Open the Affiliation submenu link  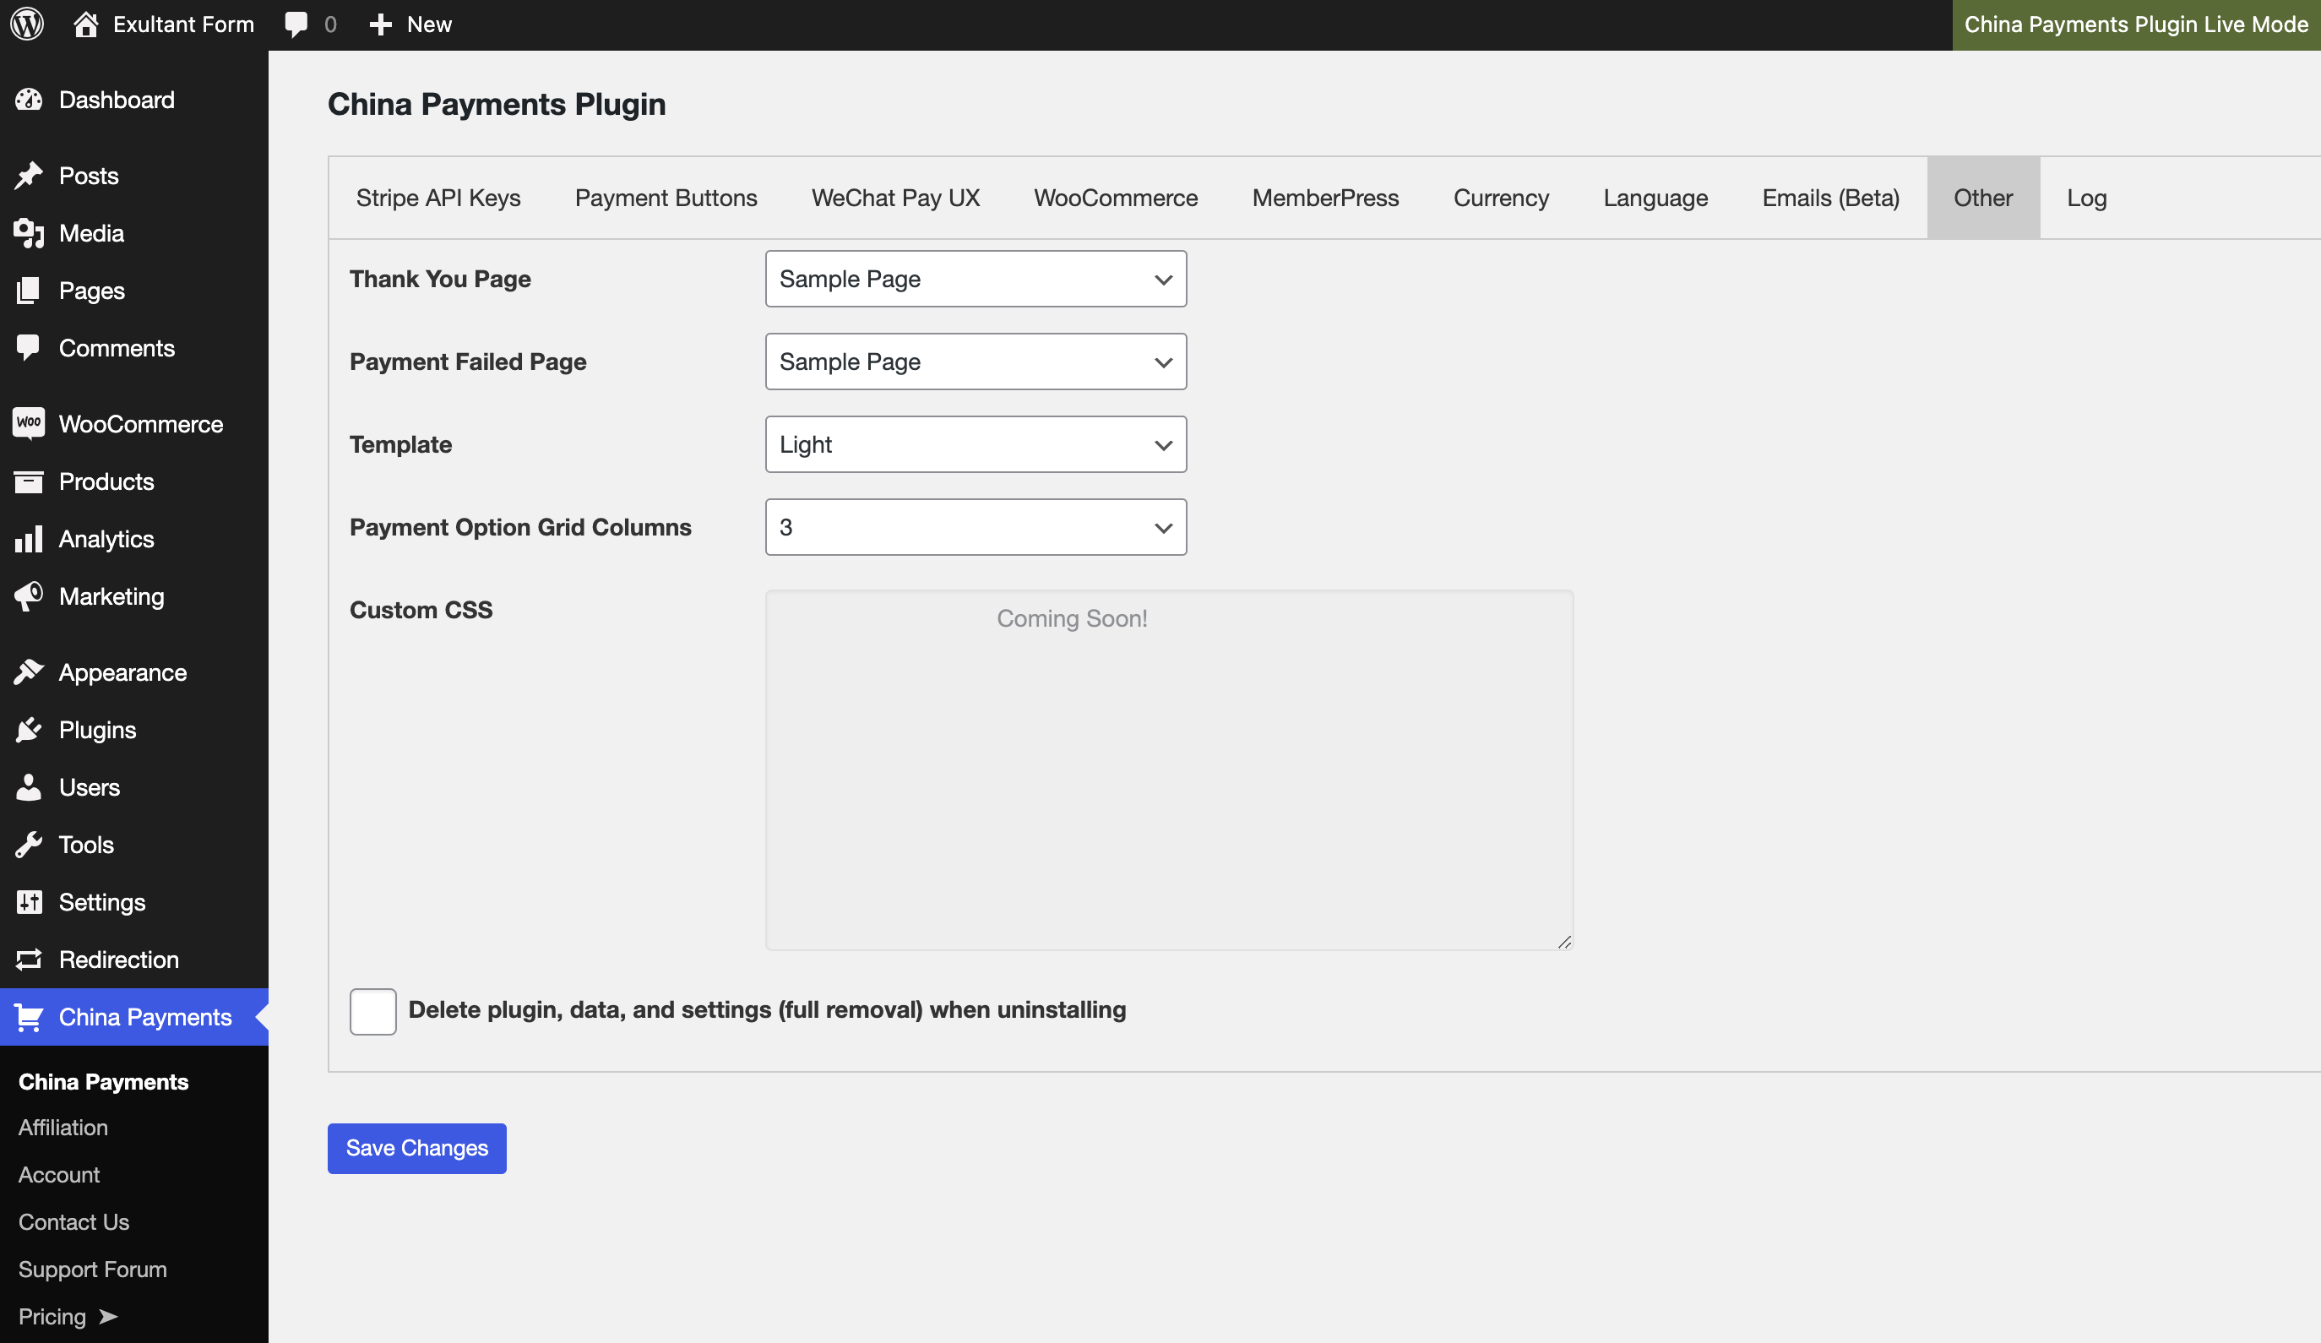[x=63, y=1128]
